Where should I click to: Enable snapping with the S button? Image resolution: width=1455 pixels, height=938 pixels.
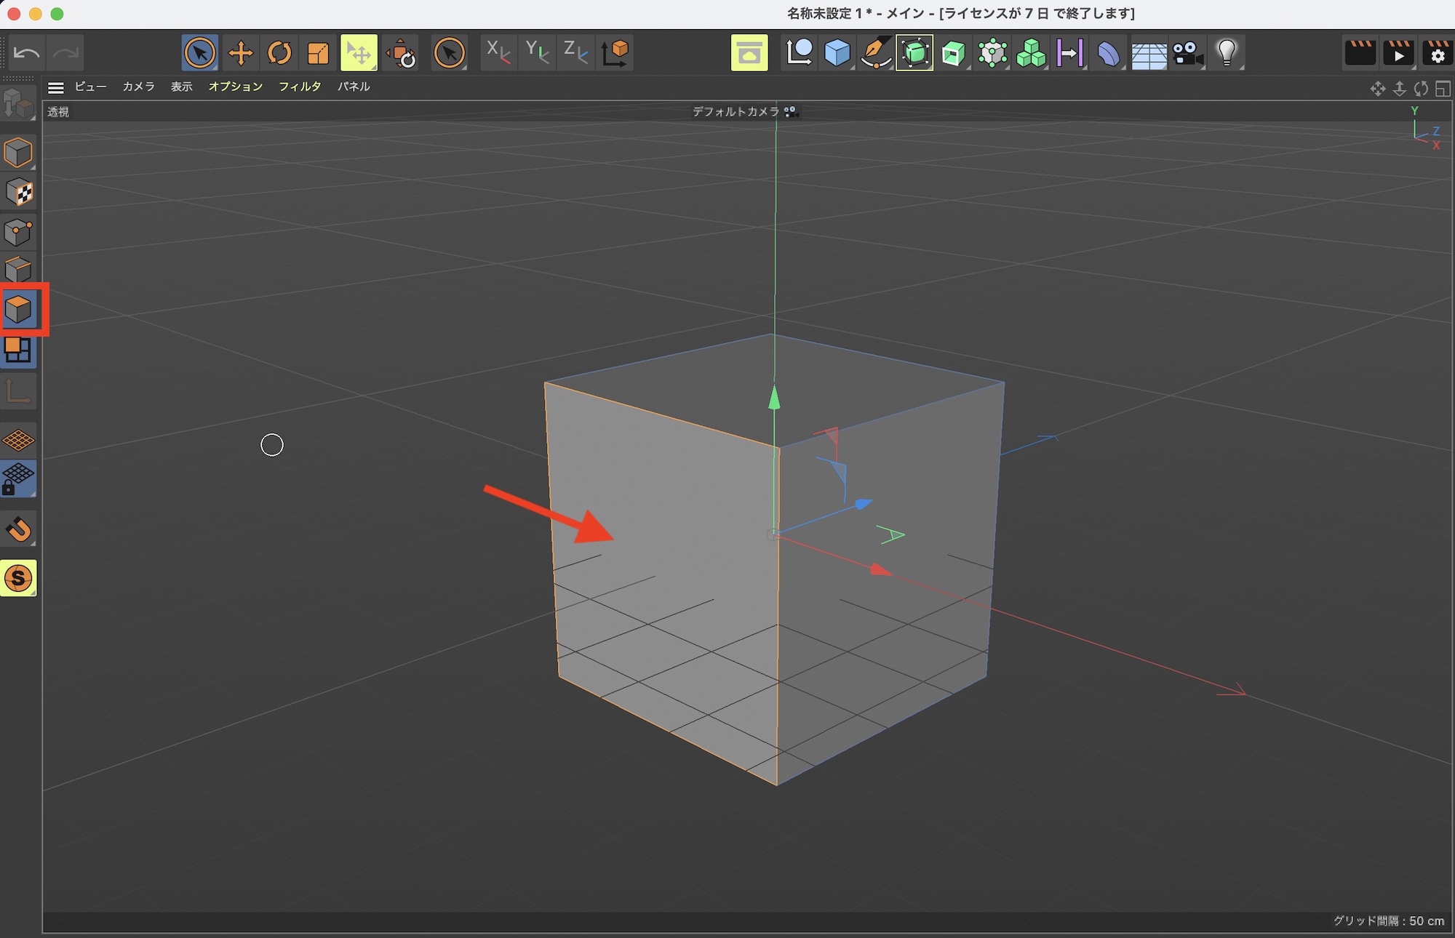19,579
